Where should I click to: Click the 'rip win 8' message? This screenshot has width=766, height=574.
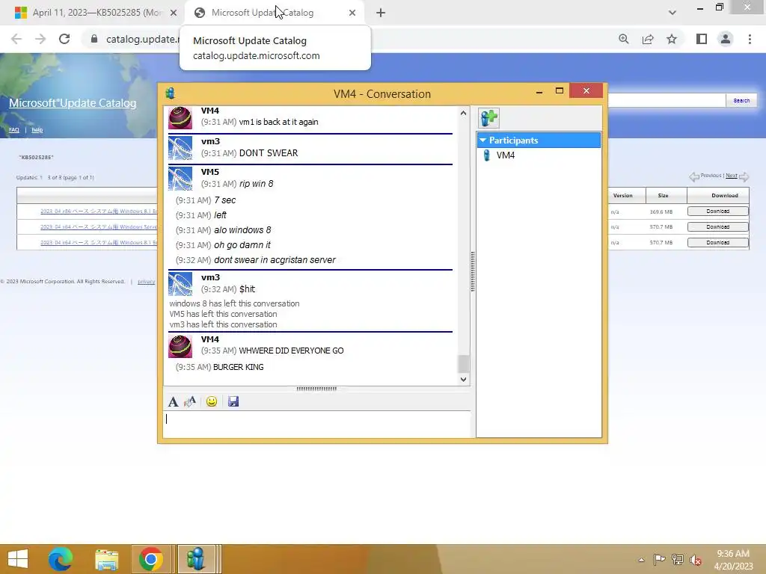[x=256, y=184]
